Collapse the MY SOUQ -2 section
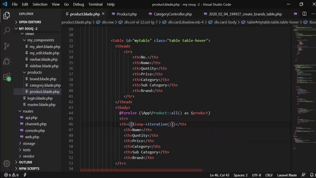This screenshot has width=316, height=178. click(x=28, y=29)
